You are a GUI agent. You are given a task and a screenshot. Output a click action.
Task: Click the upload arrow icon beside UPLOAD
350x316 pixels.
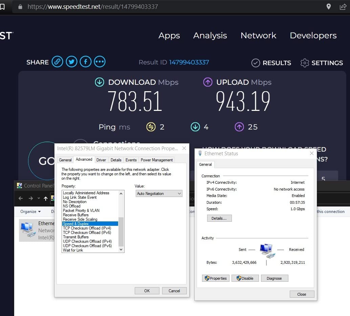pyautogui.click(x=208, y=82)
